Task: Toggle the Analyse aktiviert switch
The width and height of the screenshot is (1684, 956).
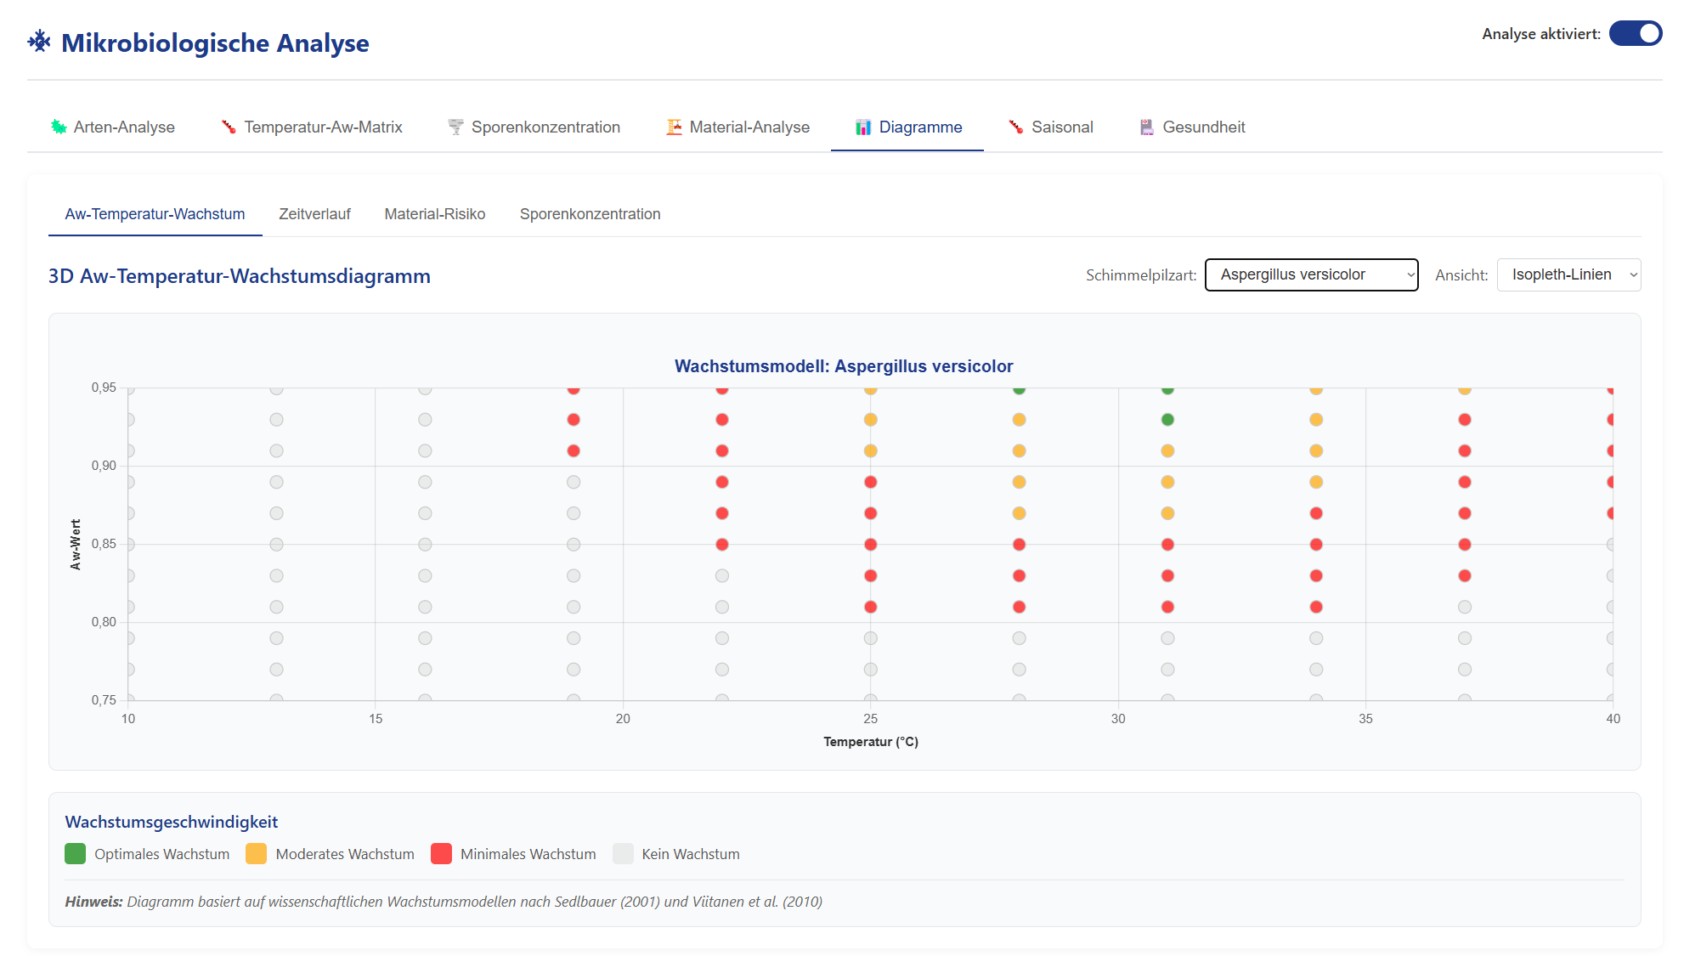Action: click(x=1635, y=34)
